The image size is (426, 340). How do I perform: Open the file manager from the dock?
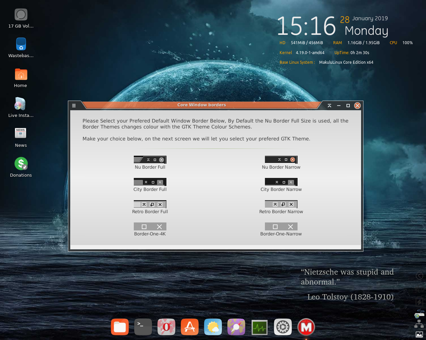120,327
